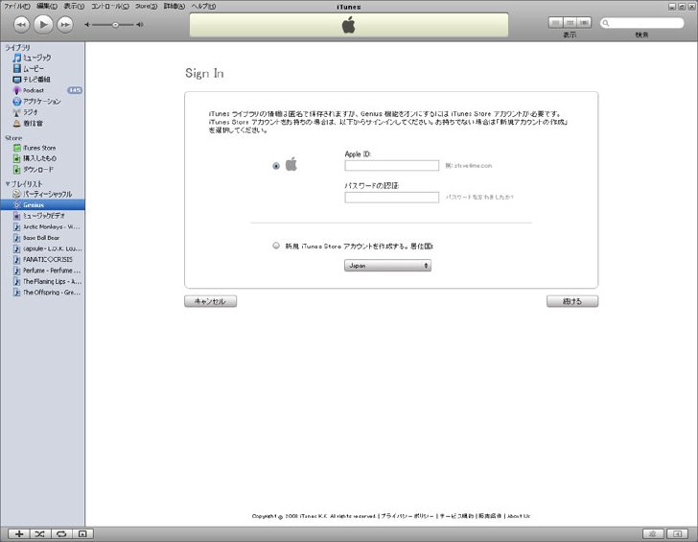Open The Flaming Lips playlist

click(x=42, y=281)
